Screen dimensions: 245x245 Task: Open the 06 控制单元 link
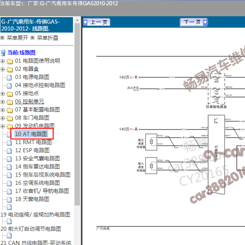pyautogui.click(x=30, y=102)
